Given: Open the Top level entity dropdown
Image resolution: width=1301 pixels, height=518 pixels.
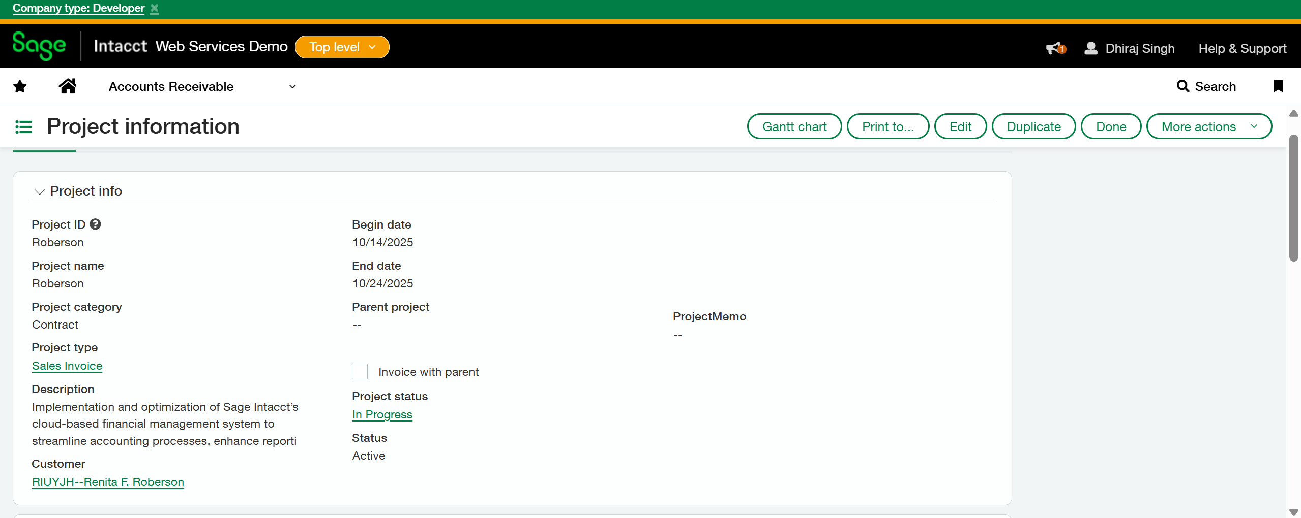Looking at the screenshot, I should coord(342,47).
